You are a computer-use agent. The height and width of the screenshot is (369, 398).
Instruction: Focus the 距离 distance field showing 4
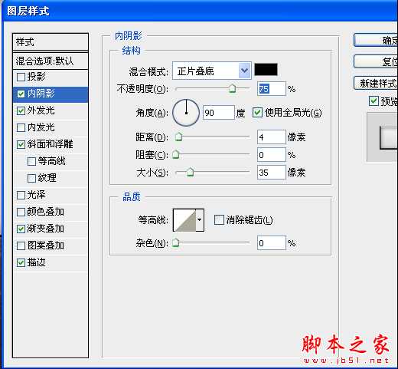(272, 137)
